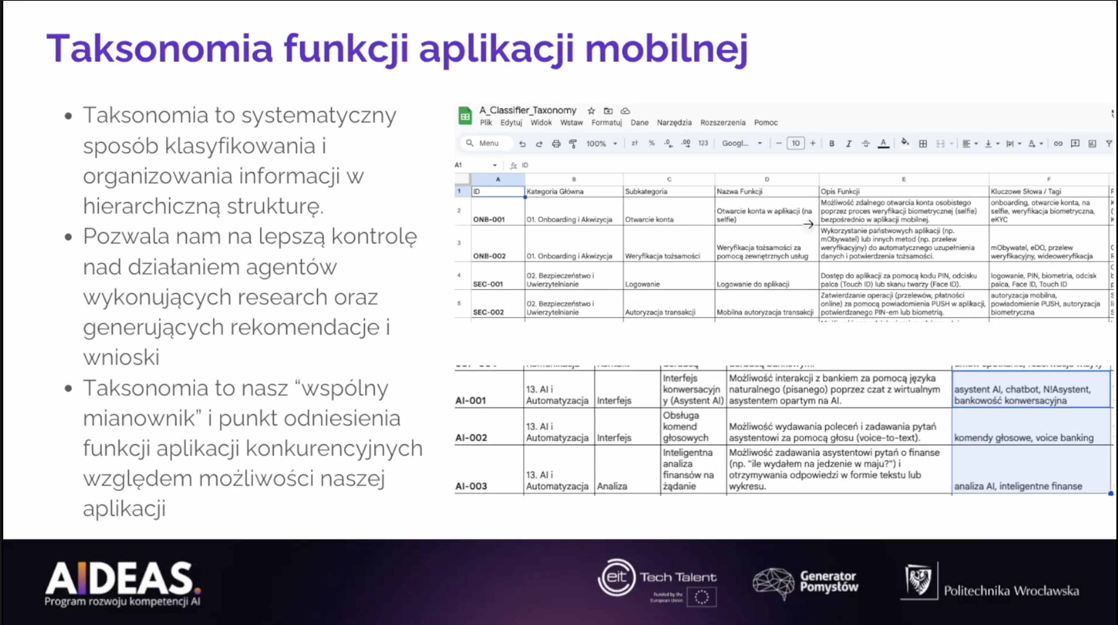
Task: Click the increase font size plus button
Action: (813, 143)
